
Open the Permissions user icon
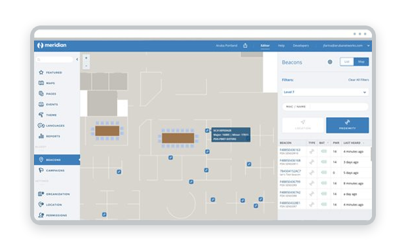coord(41,215)
